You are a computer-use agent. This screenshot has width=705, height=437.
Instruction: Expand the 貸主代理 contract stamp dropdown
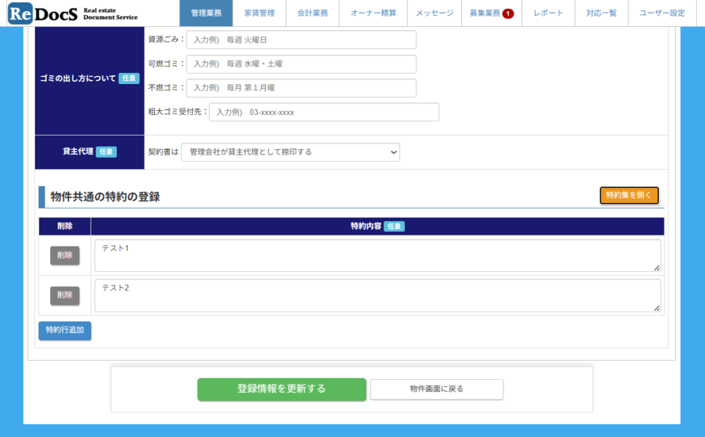(x=290, y=152)
